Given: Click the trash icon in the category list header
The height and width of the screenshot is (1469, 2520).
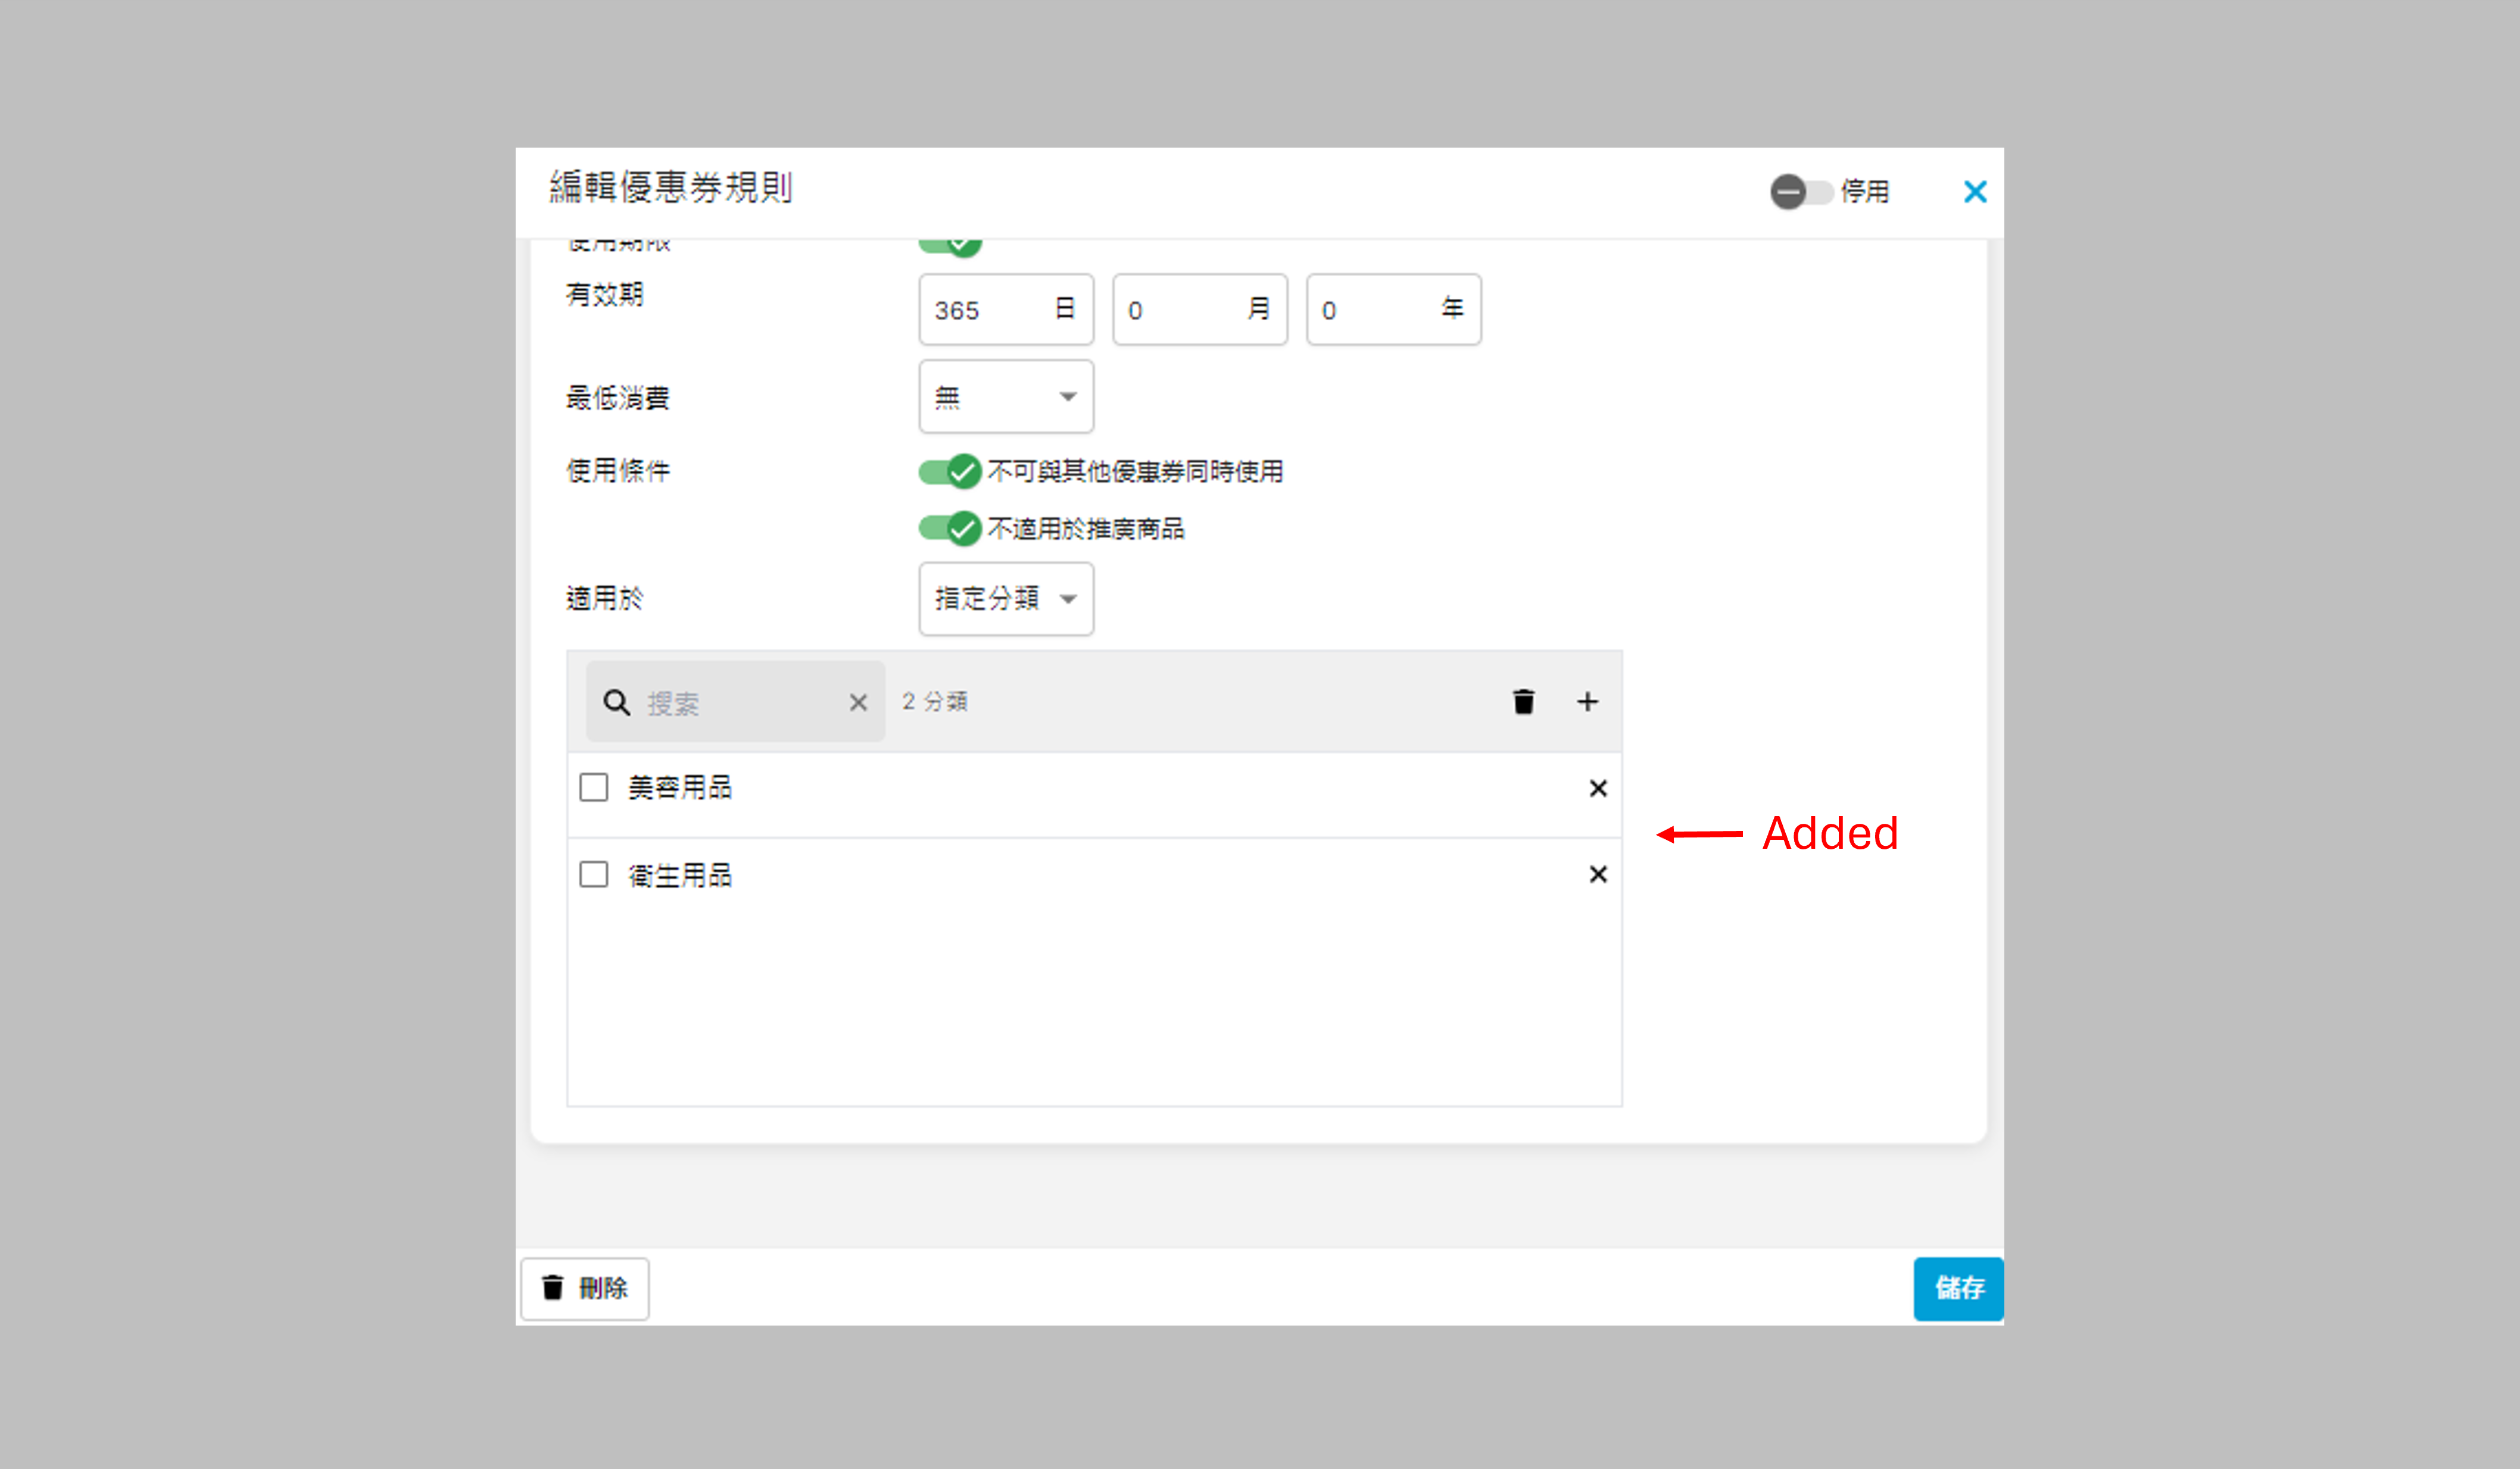Looking at the screenshot, I should coord(1523,702).
